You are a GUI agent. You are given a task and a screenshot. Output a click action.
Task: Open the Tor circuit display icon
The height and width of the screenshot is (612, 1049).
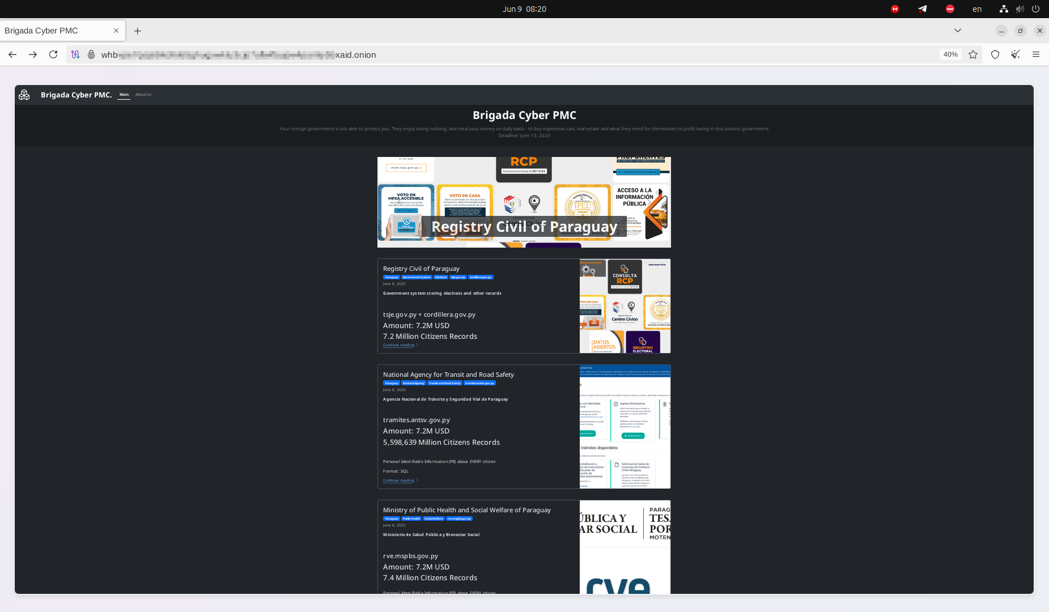coord(75,54)
